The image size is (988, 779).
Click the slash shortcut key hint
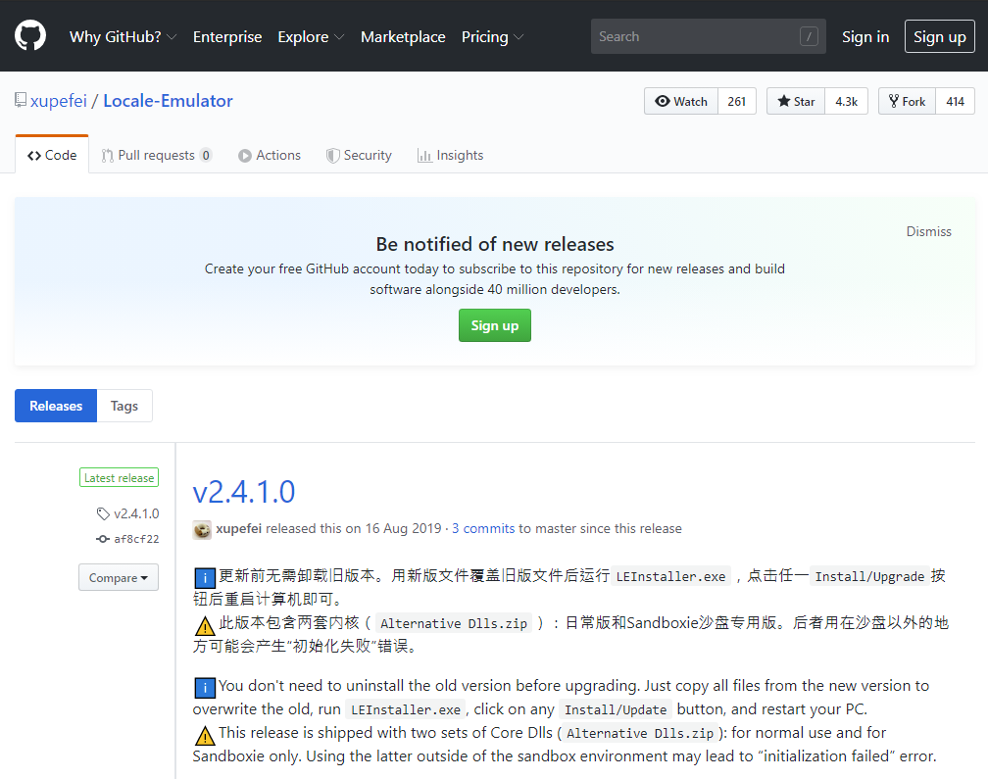pyautogui.click(x=809, y=36)
